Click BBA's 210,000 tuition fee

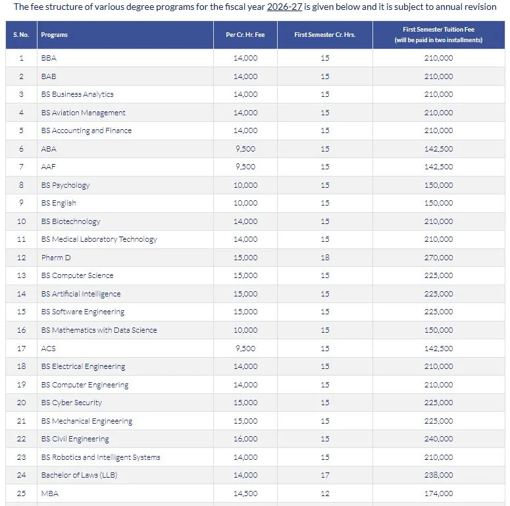point(438,58)
